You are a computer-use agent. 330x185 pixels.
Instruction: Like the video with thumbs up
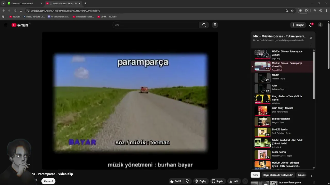tap(175, 181)
